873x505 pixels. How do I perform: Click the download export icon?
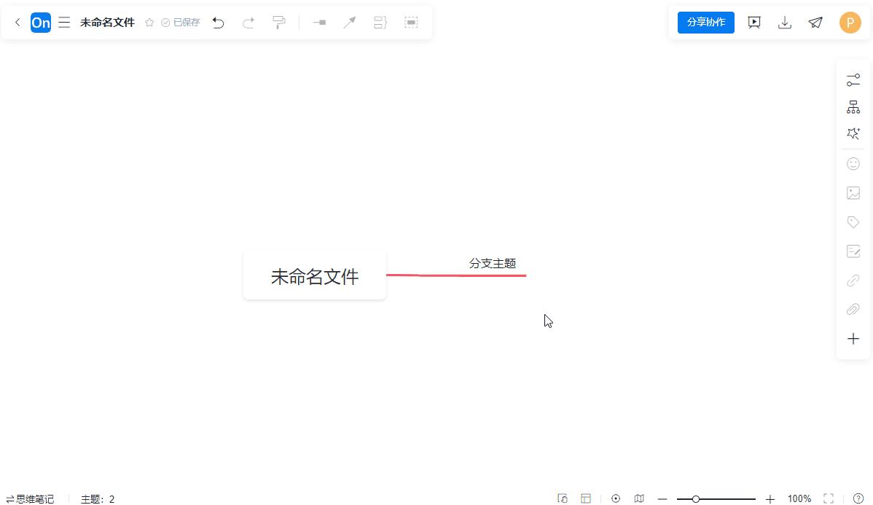(x=785, y=23)
